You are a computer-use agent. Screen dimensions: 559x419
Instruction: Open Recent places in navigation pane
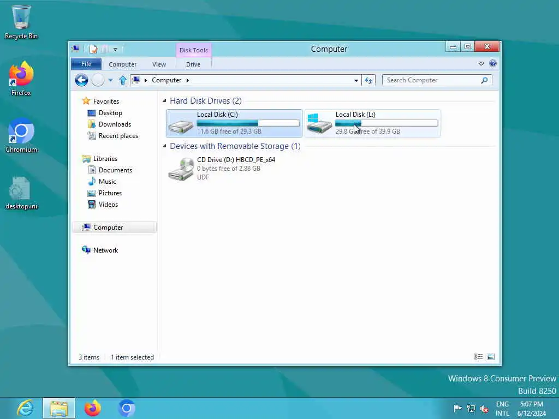click(x=118, y=136)
